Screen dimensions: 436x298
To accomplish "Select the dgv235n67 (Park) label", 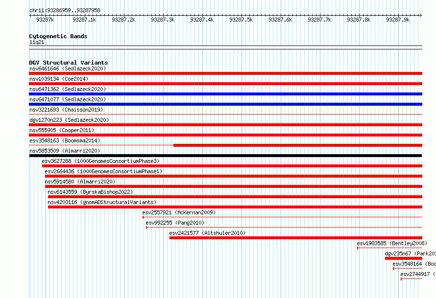I will [410, 253].
